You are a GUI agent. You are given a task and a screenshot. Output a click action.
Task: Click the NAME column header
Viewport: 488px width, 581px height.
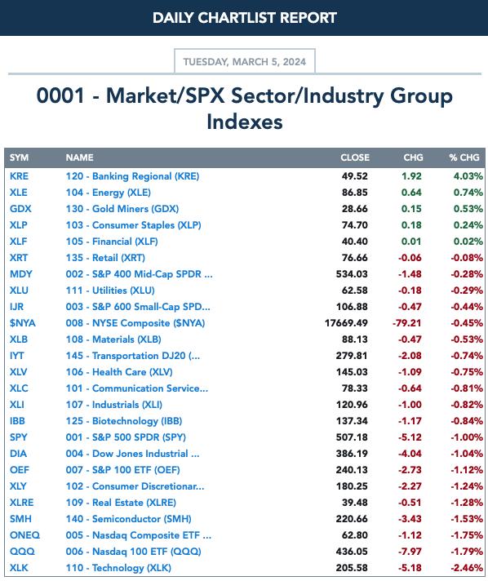click(x=79, y=157)
